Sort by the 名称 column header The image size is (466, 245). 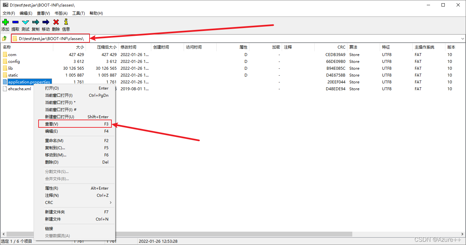27,47
